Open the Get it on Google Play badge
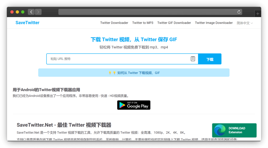 [x=134, y=105]
